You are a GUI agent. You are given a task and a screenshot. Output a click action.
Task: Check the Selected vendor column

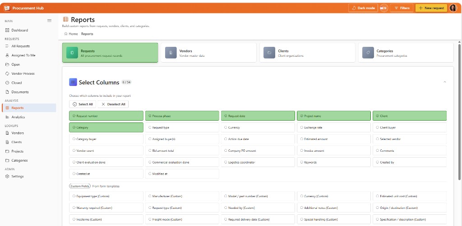pyautogui.click(x=410, y=139)
